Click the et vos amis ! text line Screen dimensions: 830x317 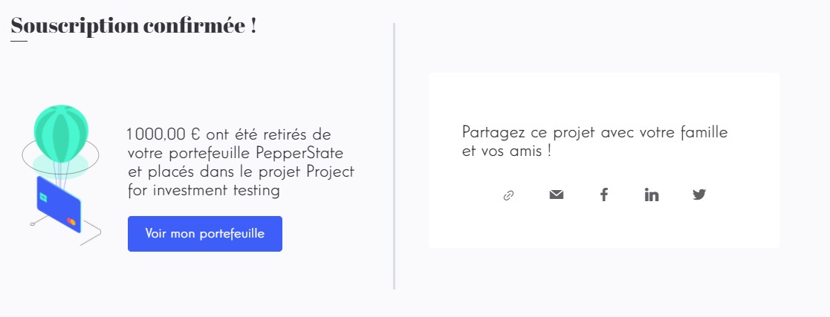pos(507,151)
